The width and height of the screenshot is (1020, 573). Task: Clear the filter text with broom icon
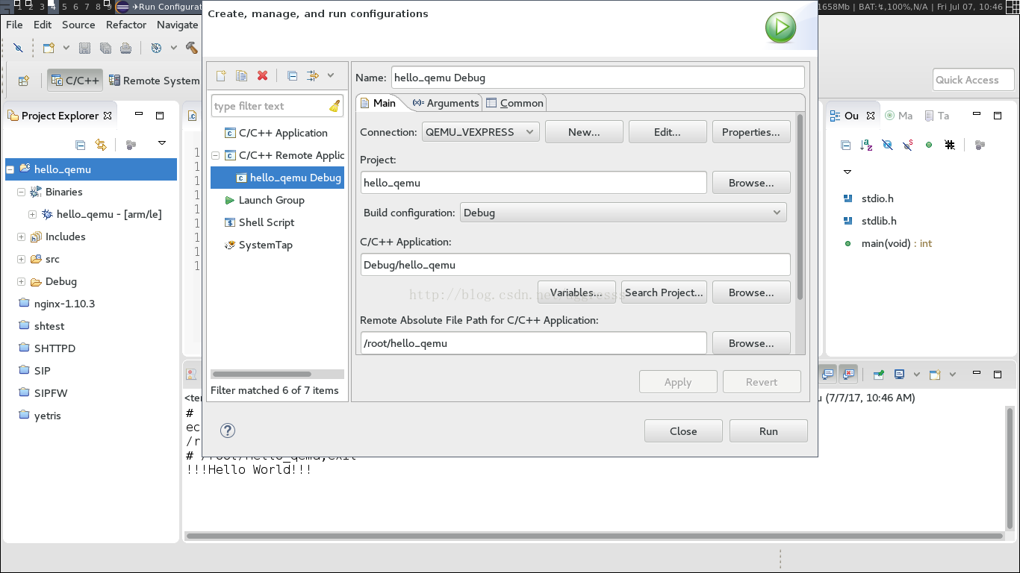pyautogui.click(x=335, y=106)
